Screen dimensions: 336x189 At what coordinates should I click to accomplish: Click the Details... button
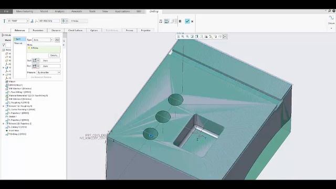[x=54, y=56]
